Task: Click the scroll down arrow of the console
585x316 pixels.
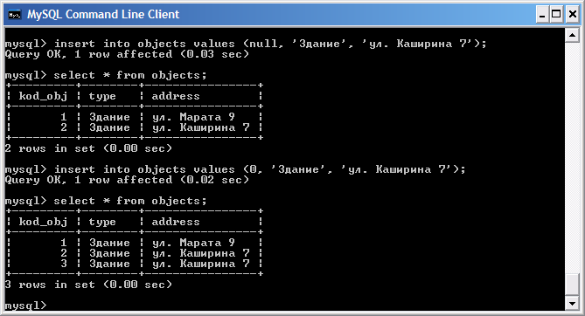Action: click(572, 303)
